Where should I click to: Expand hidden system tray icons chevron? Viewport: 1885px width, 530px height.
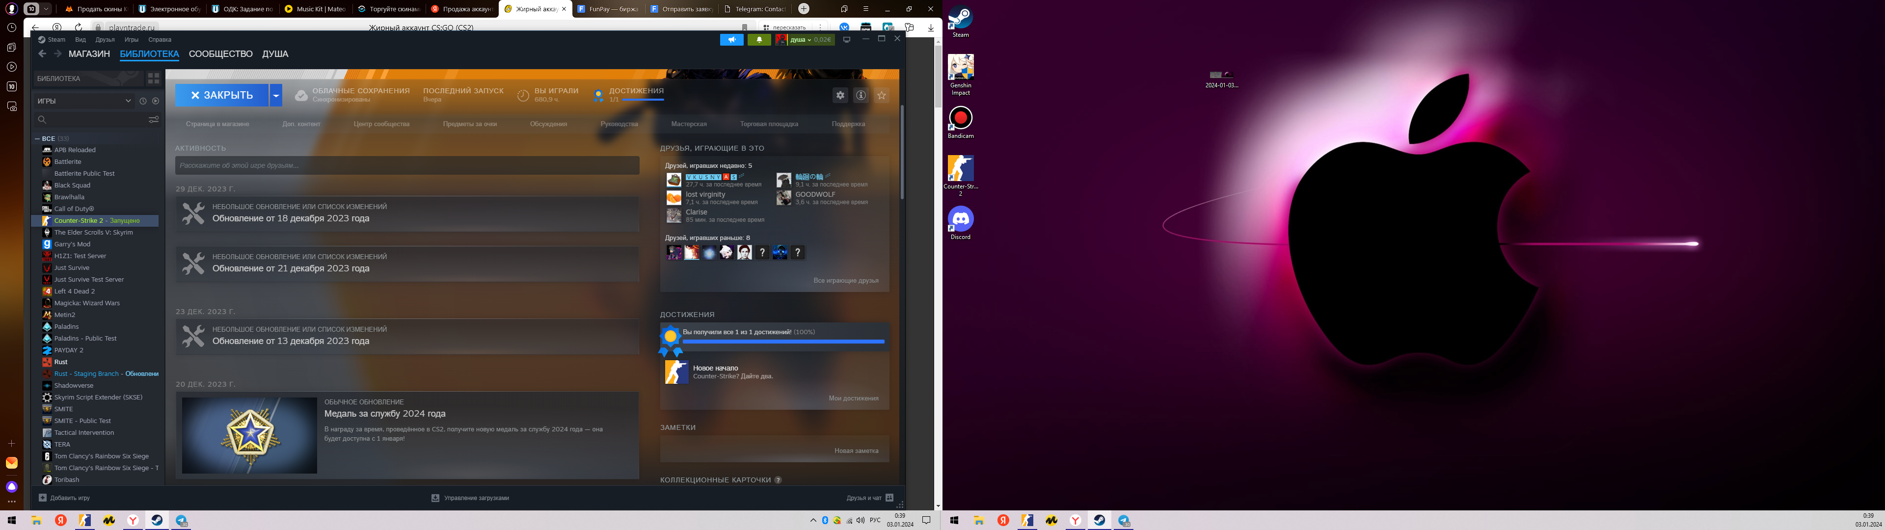[813, 521]
